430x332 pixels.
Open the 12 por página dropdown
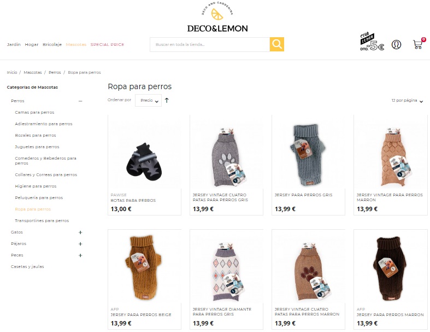pyautogui.click(x=407, y=101)
